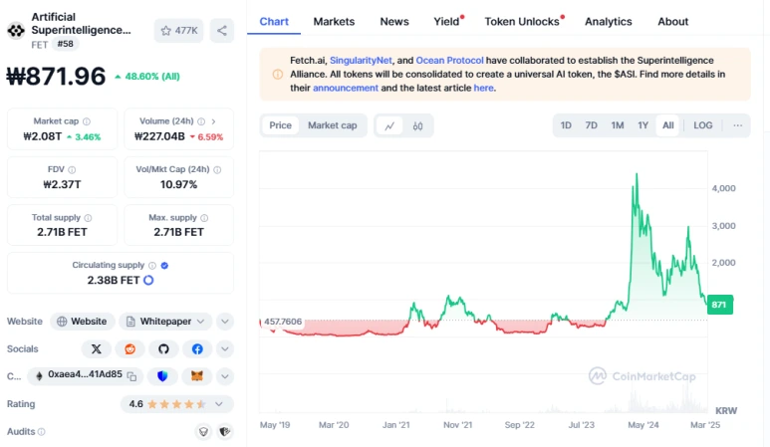Viewport: 770px width, 447px height.
Task: Open the Token Unlocks tab
Action: tap(523, 22)
